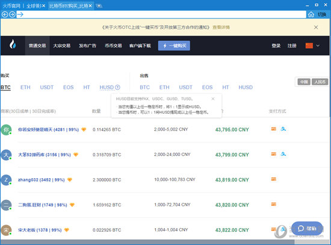Click the 切换 button in browser toolbar
The width and height of the screenshot is (331, 245).
click(x=322, y=14)
